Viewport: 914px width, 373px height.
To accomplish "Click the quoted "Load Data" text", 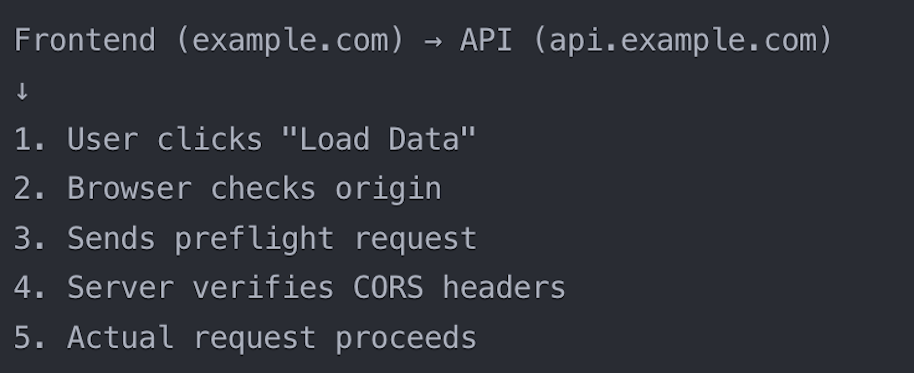I will click(378, 139).
